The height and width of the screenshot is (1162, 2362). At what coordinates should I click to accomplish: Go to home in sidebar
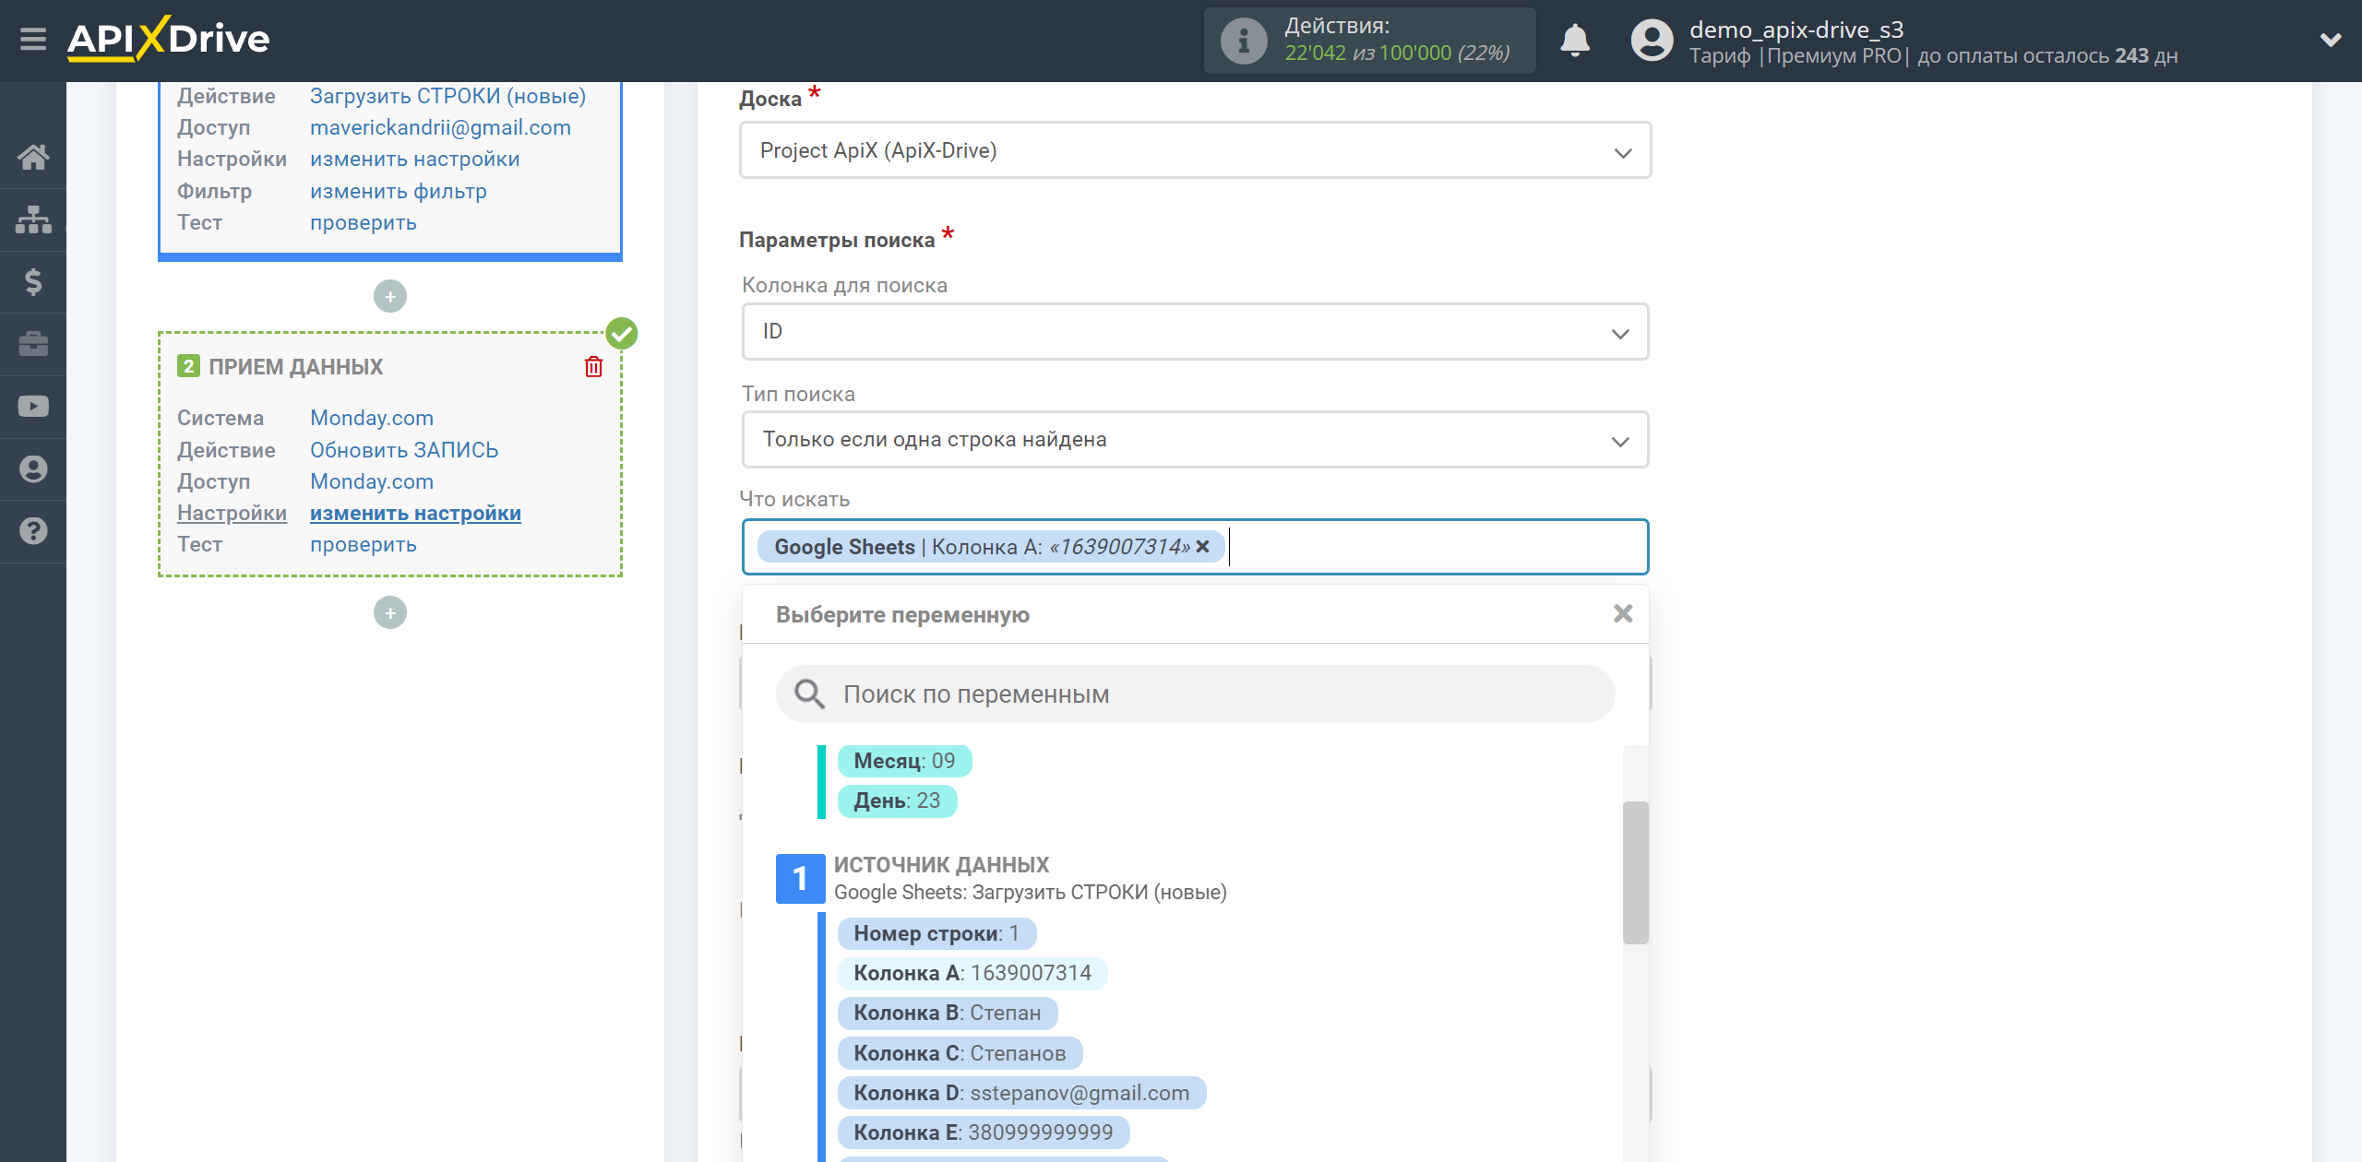pyautogui.click(x=33, y=157)
